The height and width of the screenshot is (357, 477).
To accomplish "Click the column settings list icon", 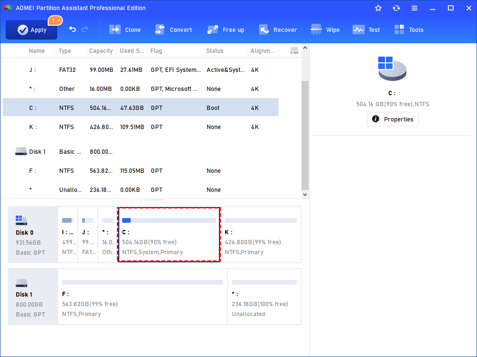I will pos(294,51).
